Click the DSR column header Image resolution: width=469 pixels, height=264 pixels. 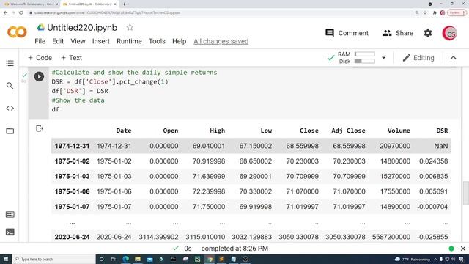(x=442, y=131)
